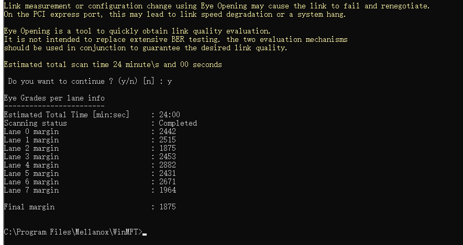Click the 'Scanning status' label
463x245 pixels.
pyautogui.click(x=35, y=124)
